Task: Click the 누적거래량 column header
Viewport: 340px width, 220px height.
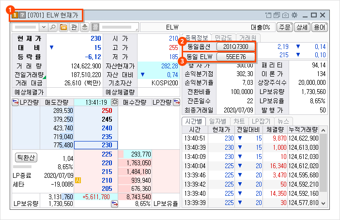Action: 303,130
